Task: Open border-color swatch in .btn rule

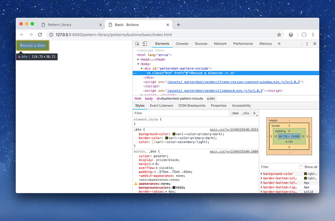Action: point(166,138)
